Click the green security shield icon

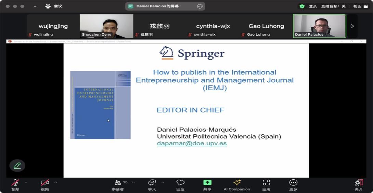(x=302, y=6)
